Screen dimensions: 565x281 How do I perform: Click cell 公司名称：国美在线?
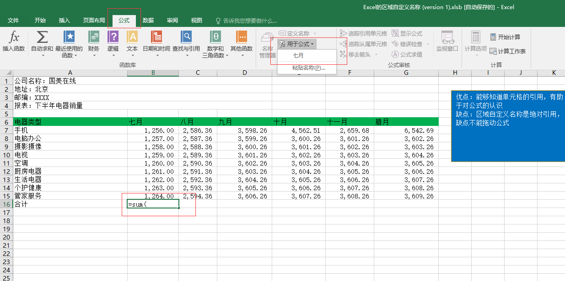pyautogui.click(x=70, y=81)
